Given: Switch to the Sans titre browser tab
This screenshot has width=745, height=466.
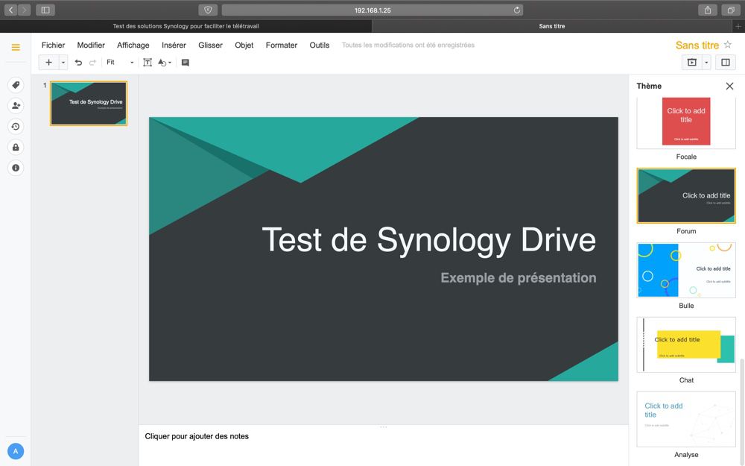Looking at the screenshot, I should point(552,26).
